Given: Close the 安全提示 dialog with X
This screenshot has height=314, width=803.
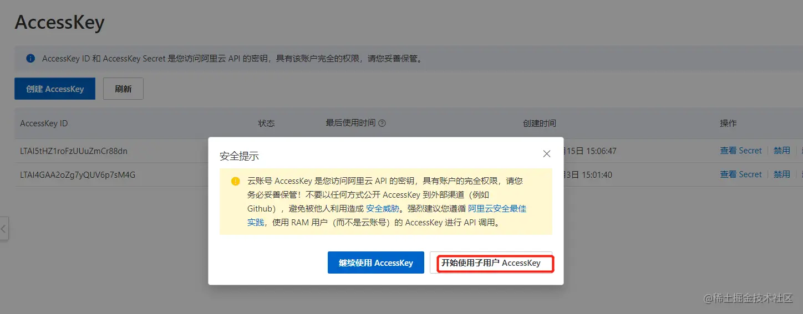Looking at the screenshot, I should pos(547,154).
